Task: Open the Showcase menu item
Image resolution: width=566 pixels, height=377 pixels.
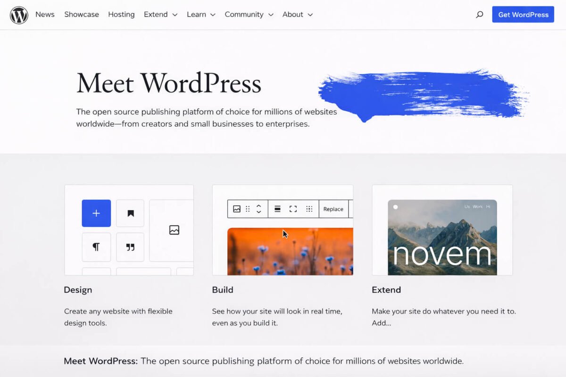Action: click(x=82, y=15)
